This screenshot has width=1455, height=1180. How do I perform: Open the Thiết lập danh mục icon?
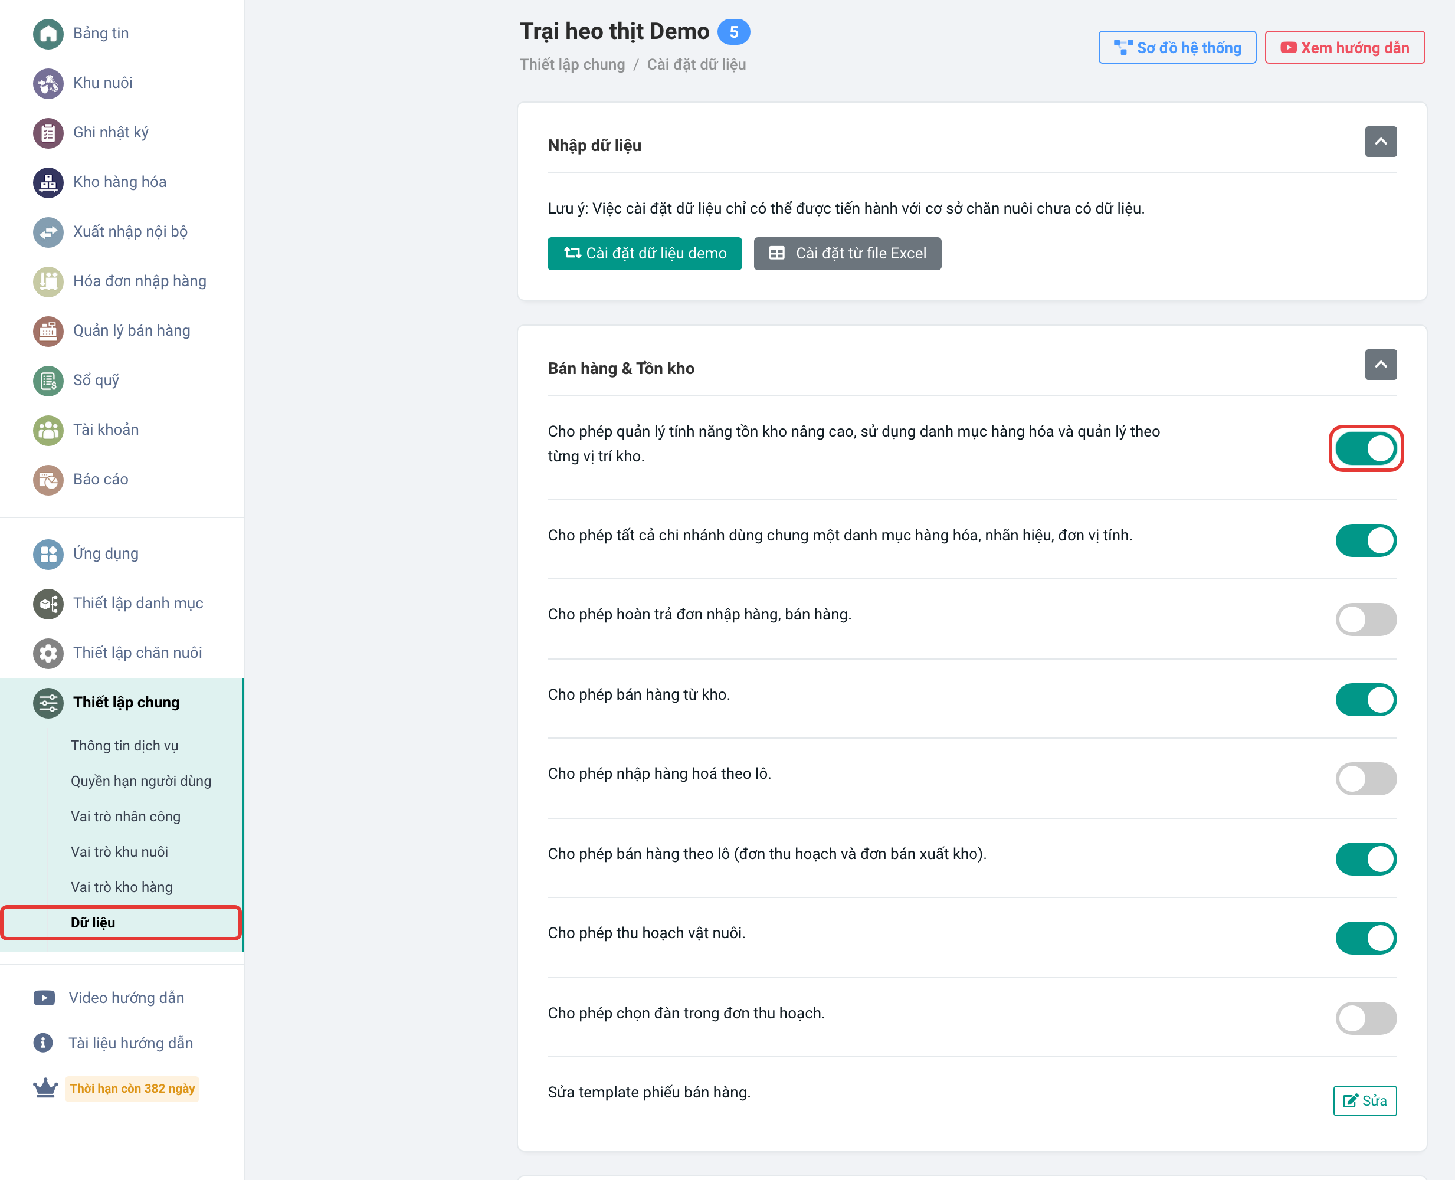[x=48, y=604]
